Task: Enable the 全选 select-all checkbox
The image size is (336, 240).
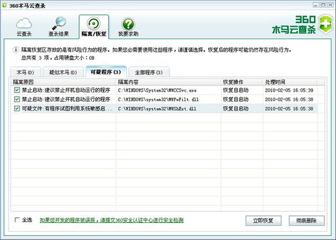Action: (17, 220)
